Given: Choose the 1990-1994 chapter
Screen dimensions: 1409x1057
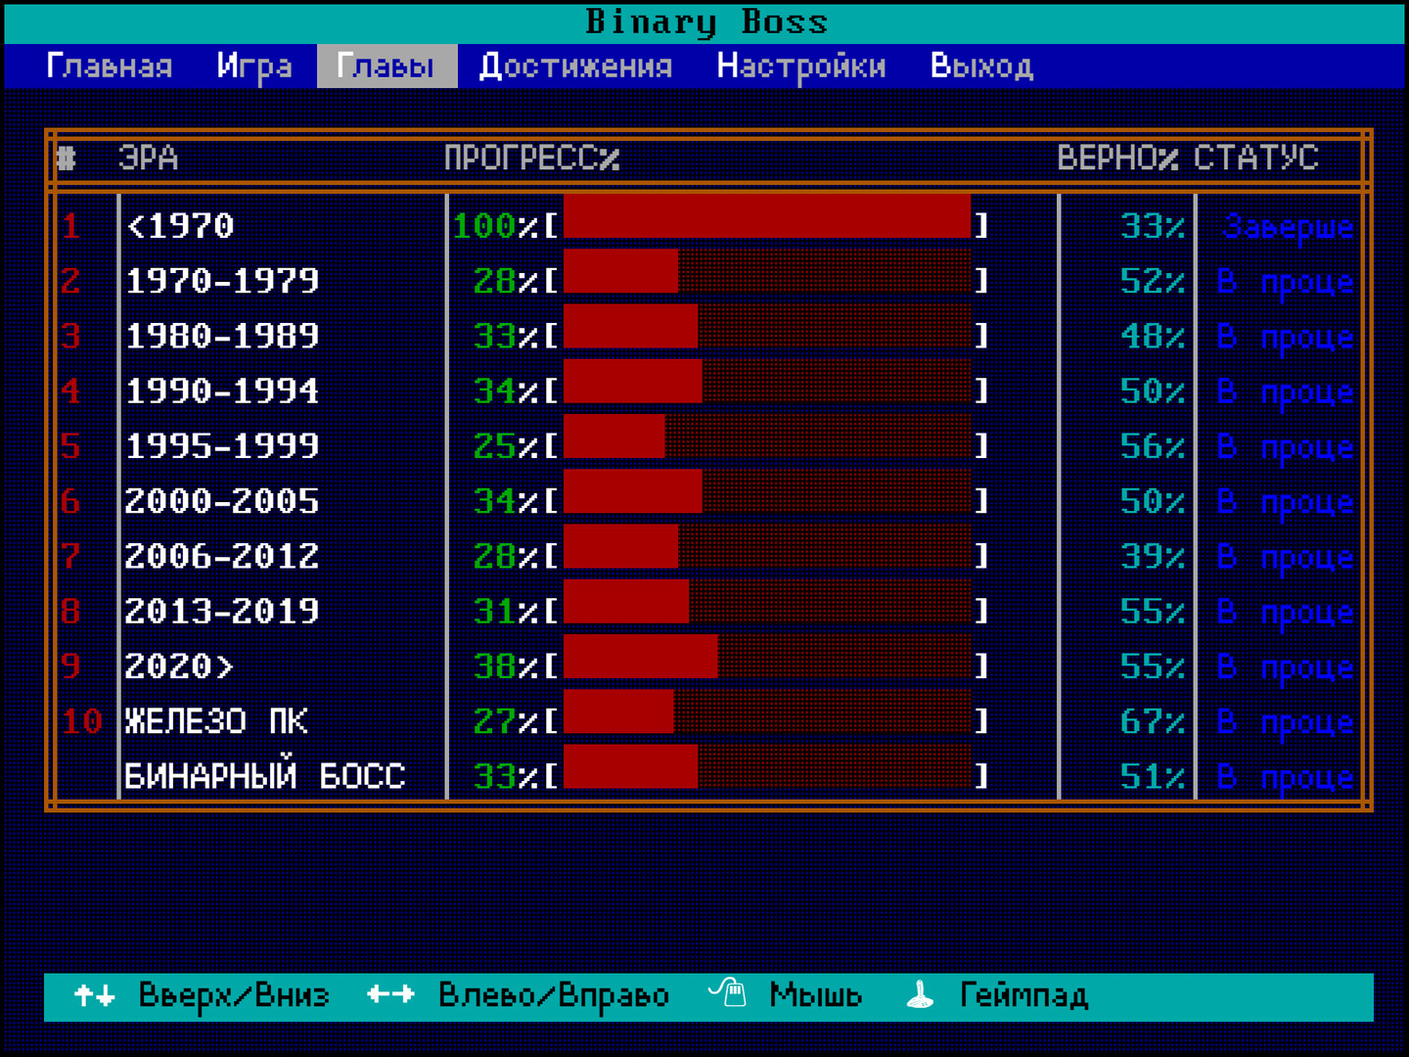Looking at the screenshot, I should [x=222, y=391].
